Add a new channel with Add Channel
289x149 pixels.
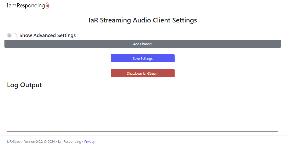143,44
